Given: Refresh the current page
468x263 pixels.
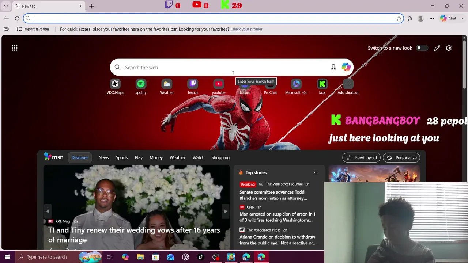Looking at the screenshot, I should pos(17,18).
